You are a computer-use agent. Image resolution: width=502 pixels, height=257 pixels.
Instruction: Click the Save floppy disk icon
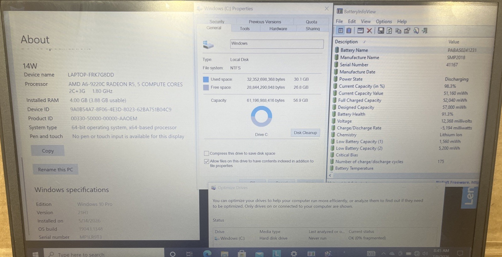pyautogui.click(x=381, y=31)
